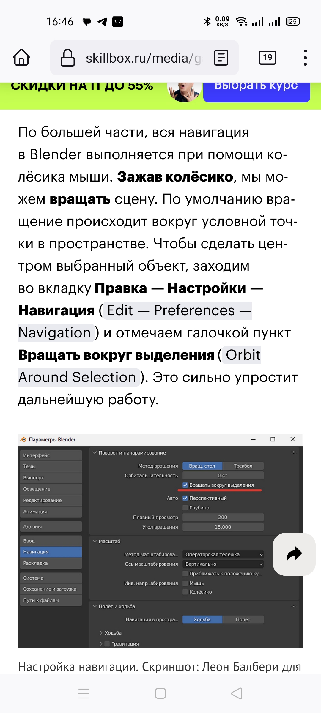Tap the chat bubble notification icon

(87, 22)
